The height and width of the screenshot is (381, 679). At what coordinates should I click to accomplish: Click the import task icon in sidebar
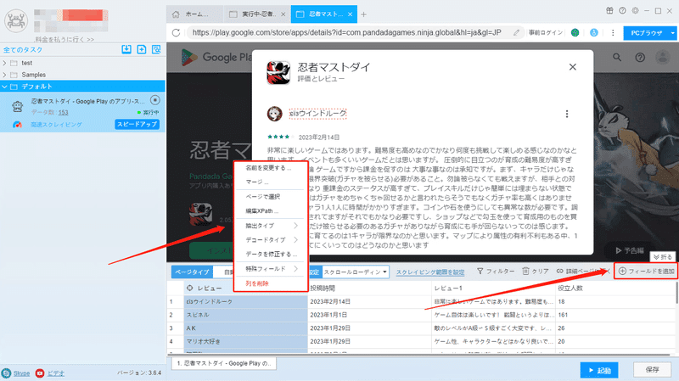pyautogui.click(x=126, y=49)
